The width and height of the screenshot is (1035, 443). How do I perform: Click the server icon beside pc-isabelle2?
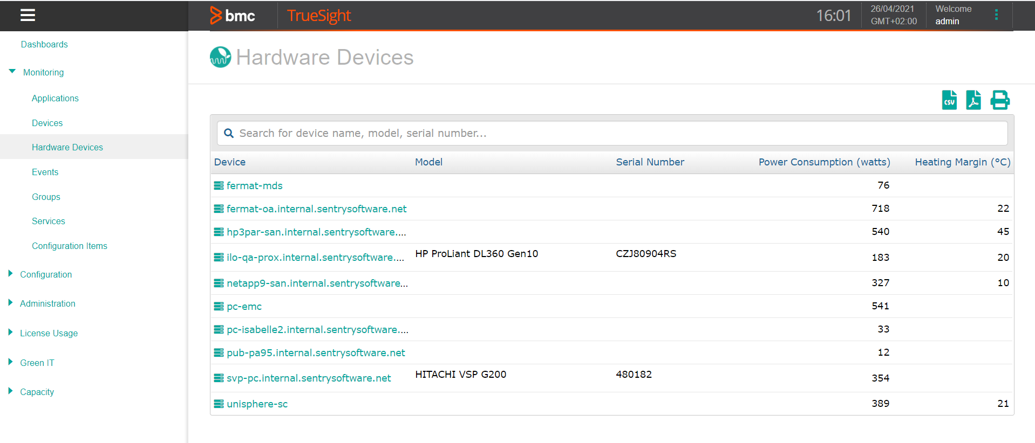(219, 329)
